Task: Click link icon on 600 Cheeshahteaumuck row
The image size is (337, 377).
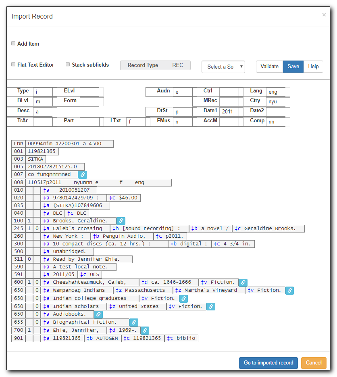Action: 243,282
